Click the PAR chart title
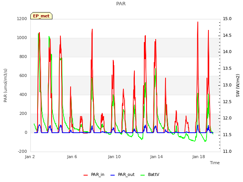Viewport: 243px width, 182px height. [121, 4]
